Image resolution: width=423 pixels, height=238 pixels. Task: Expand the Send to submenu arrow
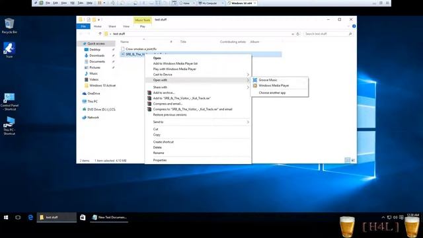click(x=248, y=122)
